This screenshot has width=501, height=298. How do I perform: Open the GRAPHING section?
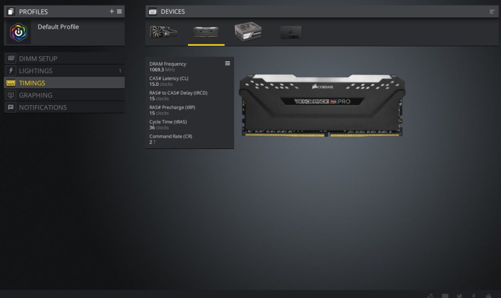[x=65, y=95]
